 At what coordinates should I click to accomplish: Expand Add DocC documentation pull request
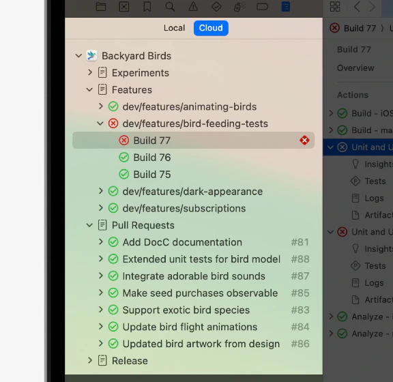[101, 242]
